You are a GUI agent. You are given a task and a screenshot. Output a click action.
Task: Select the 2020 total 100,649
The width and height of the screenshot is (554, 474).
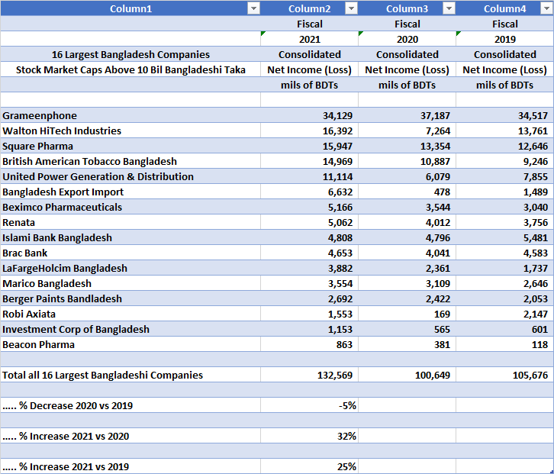[x=407, y=375]
